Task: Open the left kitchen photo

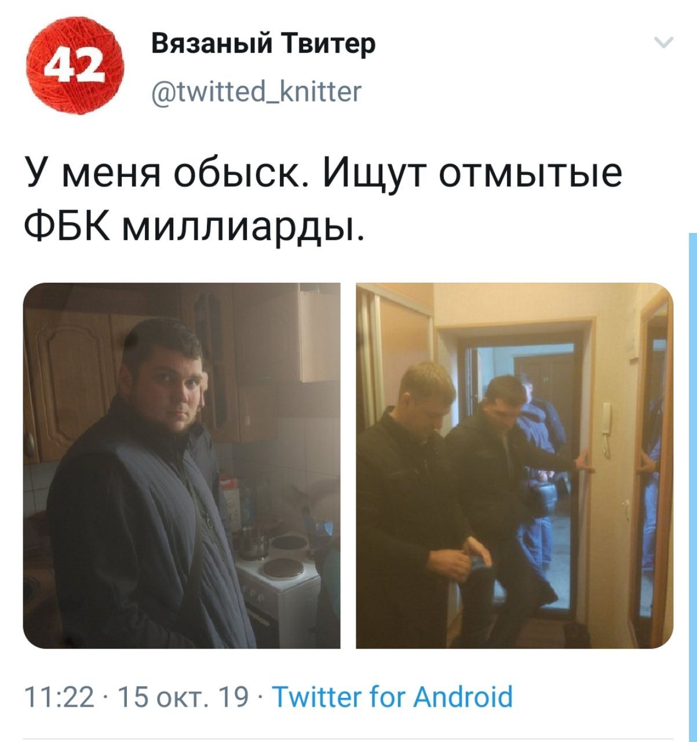Action: (181, 465)
